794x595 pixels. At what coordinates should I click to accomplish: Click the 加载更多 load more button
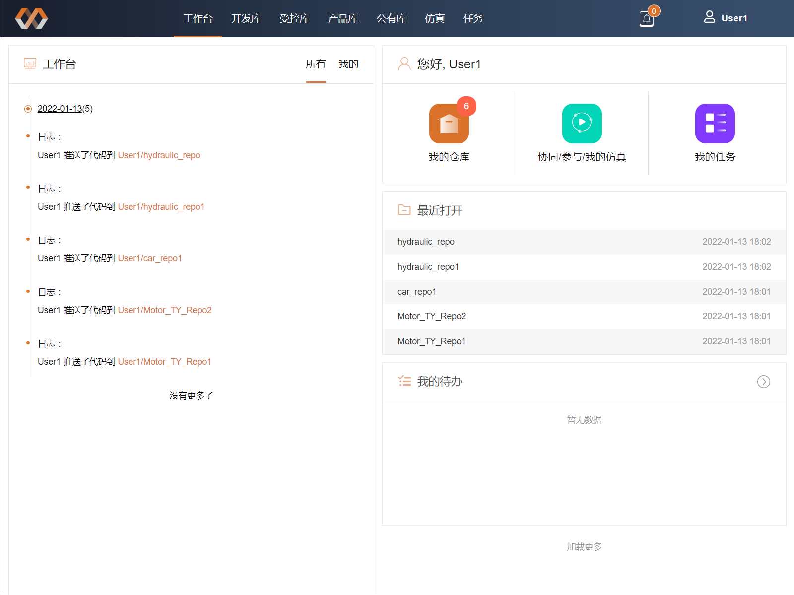point(584,546)
